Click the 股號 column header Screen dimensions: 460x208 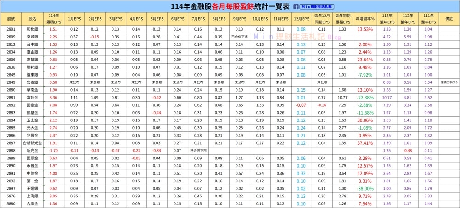(11, 19)
